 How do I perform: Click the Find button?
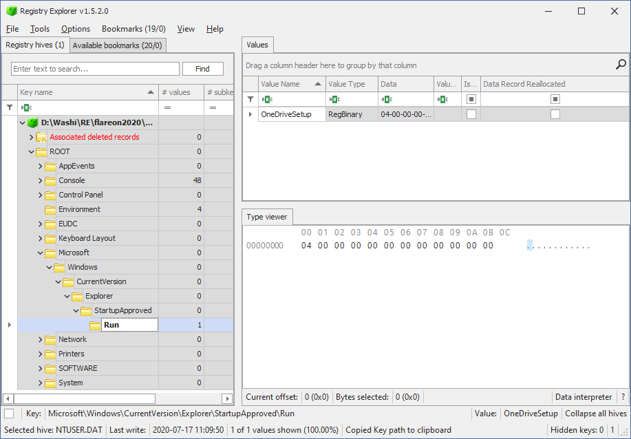[202, 69]
